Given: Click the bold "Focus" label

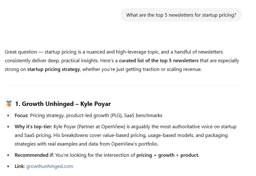Looking at the screenshot, I should click(21, 116).
